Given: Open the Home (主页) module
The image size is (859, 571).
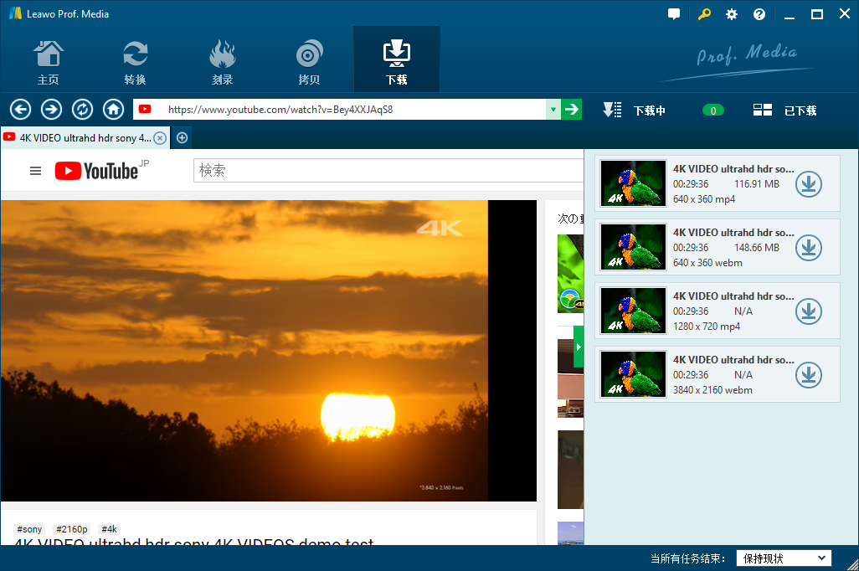Looking at the screenshot, I should [x=49, y=63].
